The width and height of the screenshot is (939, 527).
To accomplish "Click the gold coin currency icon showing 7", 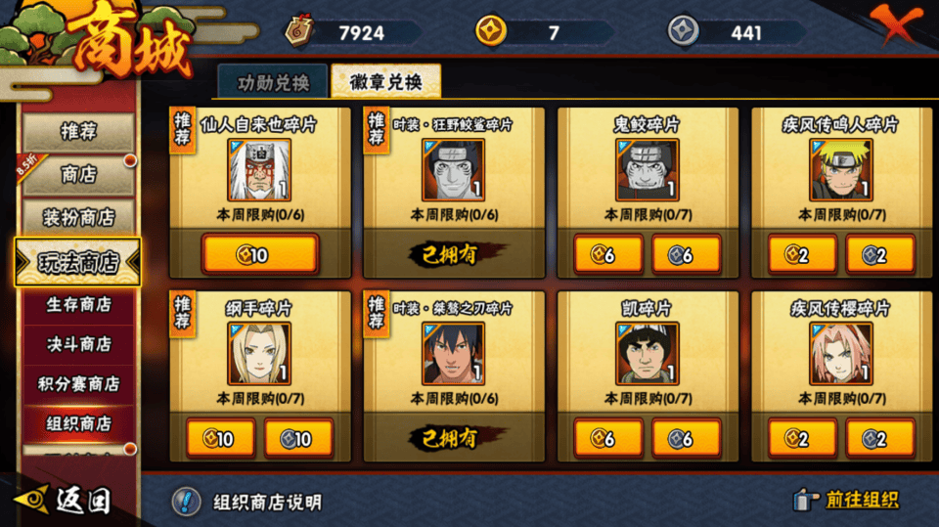I will [x=490, y=30].
